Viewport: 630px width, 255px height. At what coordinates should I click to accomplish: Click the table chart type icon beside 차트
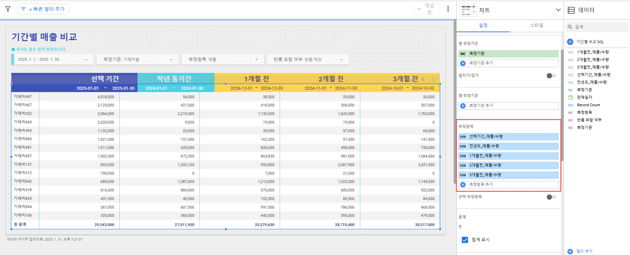(x=468, y=10)
